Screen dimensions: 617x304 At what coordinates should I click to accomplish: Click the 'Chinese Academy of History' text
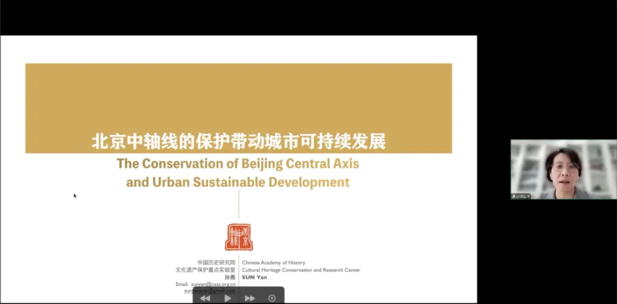(x=274, y=262)
